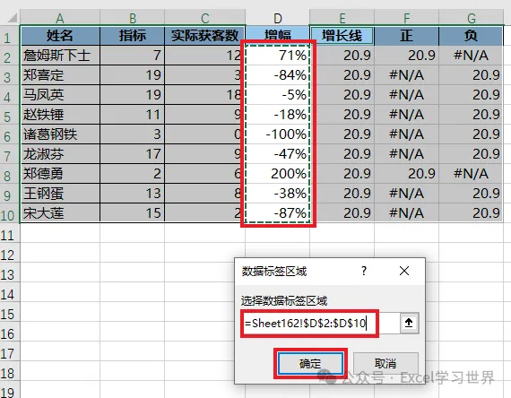Click name cell 王钢蛋
This screenshot has width=511, height=398.
pyautogui.click(x=60, y=194)
